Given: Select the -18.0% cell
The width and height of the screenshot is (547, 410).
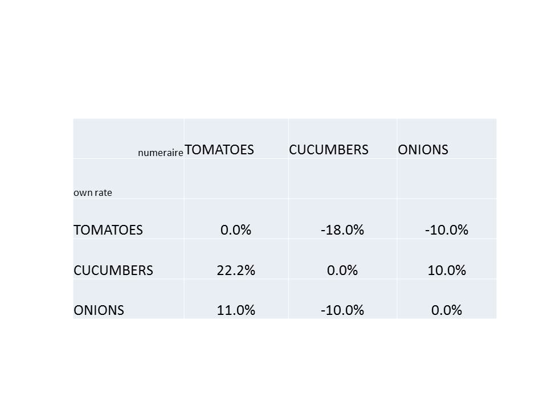Looking at the screenshot, I should pyautogui.click(x=342, y=230).
